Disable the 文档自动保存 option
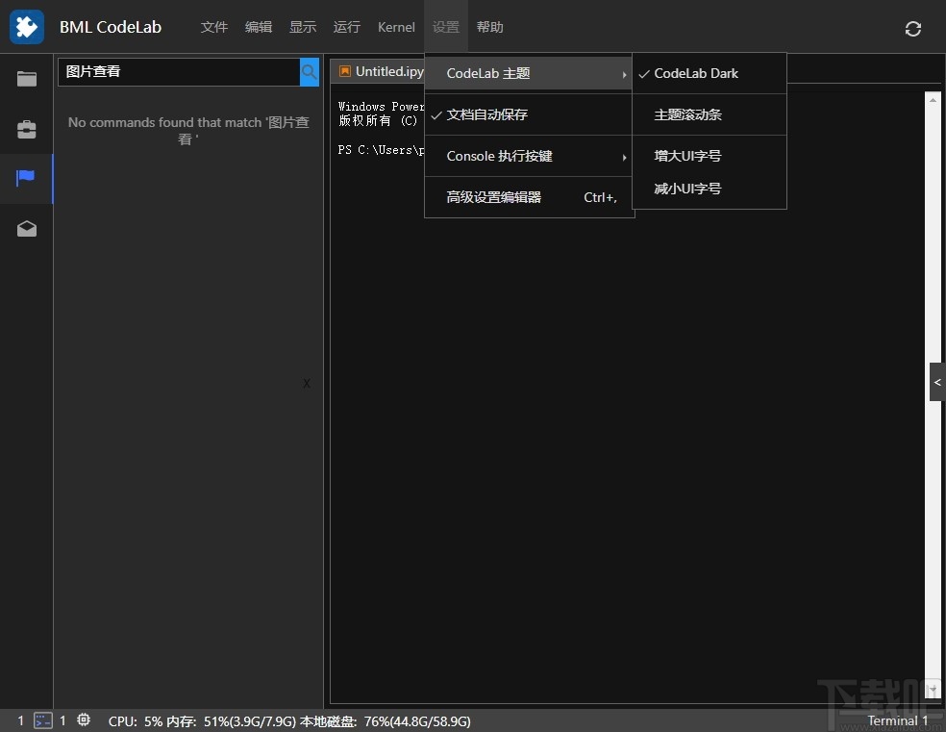Image resolution: width=946 pixels, height=732 pixels. point(491,114)
